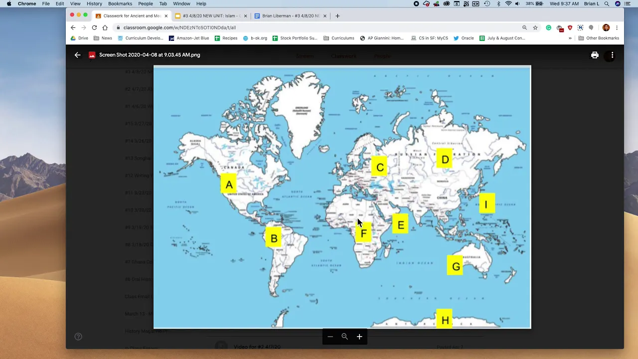Open the Wi-Fi status menu
This screenshot has width=638, height=359.
(508, 3)
